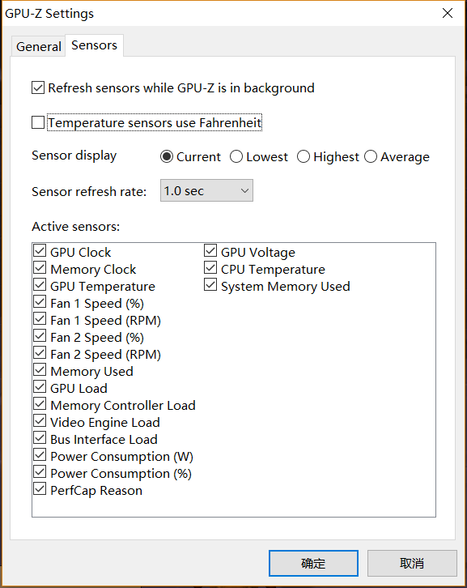The image size is (467, 588).
Task: Click the 取消 cancel button
Action: coord(412,563)
